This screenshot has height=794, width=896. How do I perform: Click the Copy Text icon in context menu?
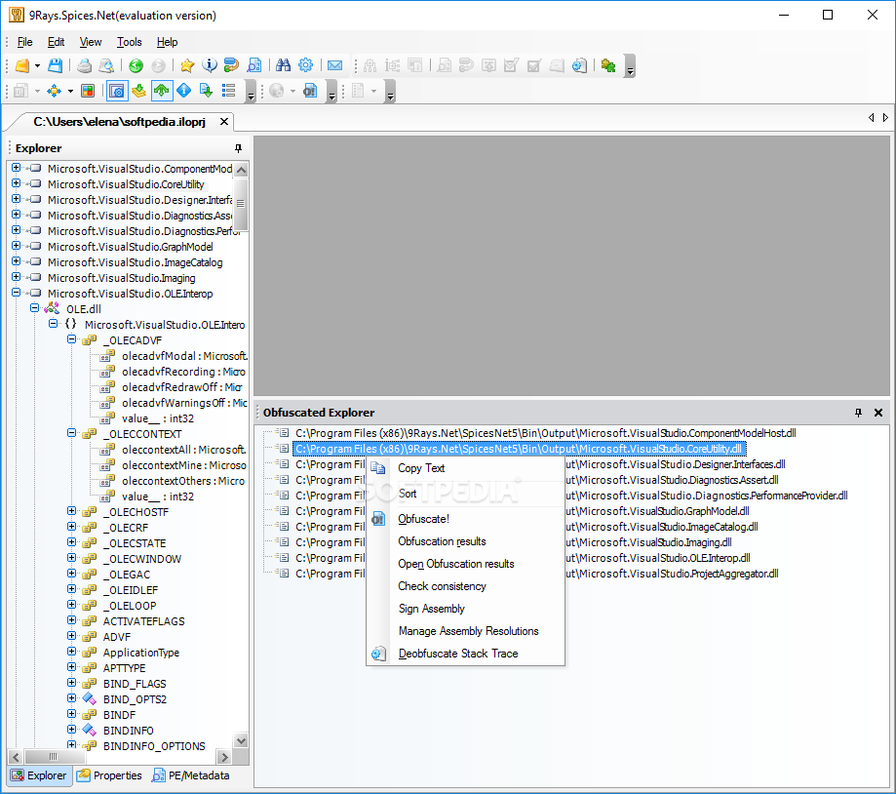(378, 468)
